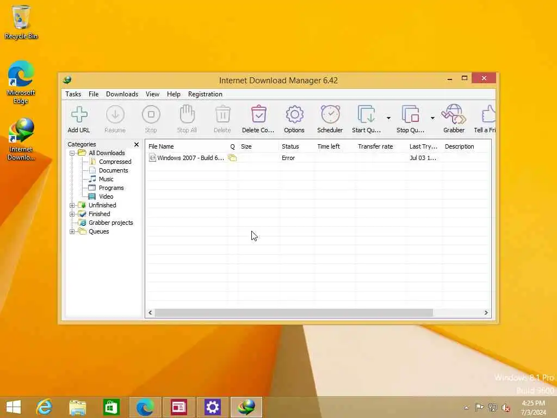Screen dimensions: 557x418
Task: Click the Delete trash icon
Action: (222, 114)
